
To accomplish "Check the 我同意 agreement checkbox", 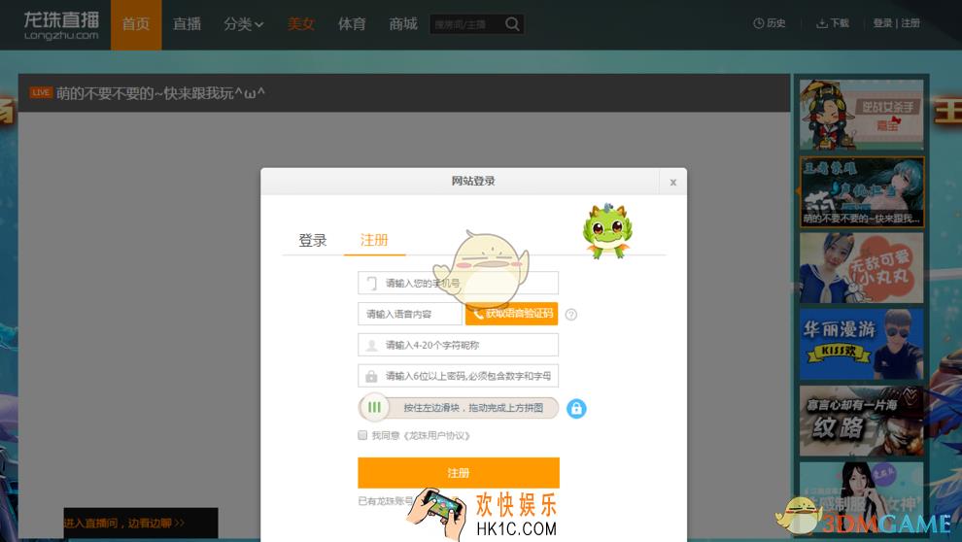I will pyautogui.click(x=362, y=435).
